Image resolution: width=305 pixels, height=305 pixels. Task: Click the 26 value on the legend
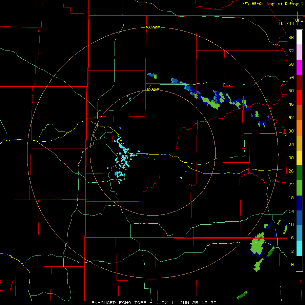291,171
